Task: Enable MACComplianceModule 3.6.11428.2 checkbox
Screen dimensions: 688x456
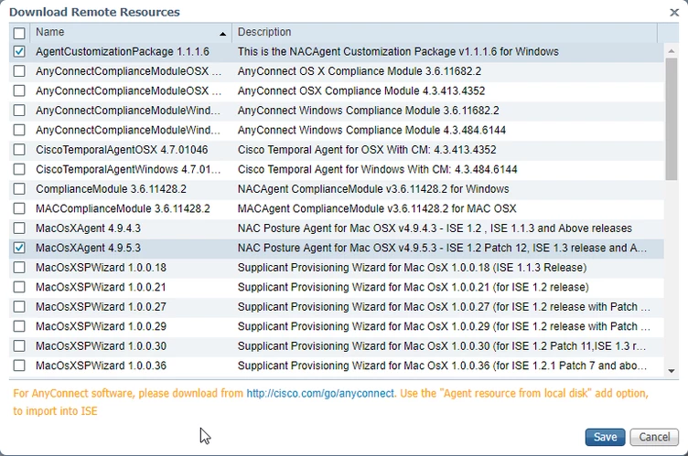Action: tap(19, 208)
